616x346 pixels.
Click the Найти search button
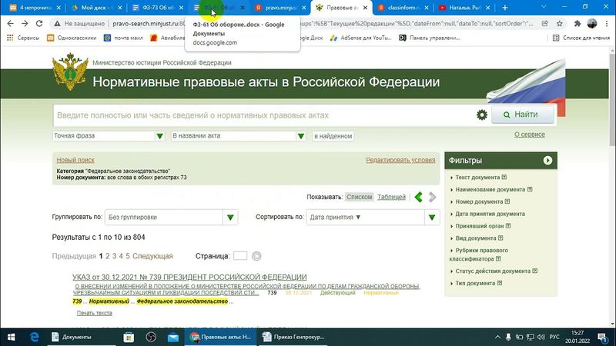(x=523, y=115)
